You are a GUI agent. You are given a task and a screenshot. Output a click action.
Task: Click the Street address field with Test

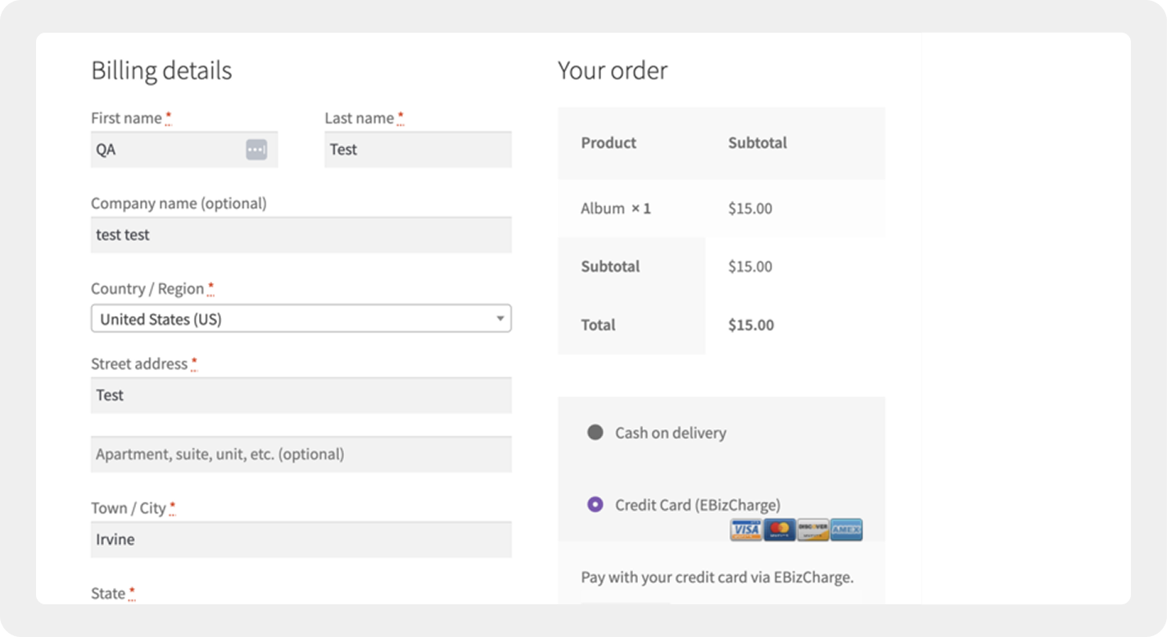[301, 395]
